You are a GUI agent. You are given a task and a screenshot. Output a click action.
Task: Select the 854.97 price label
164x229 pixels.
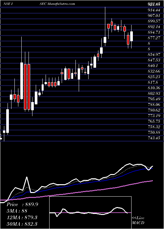tap(154, 55)
